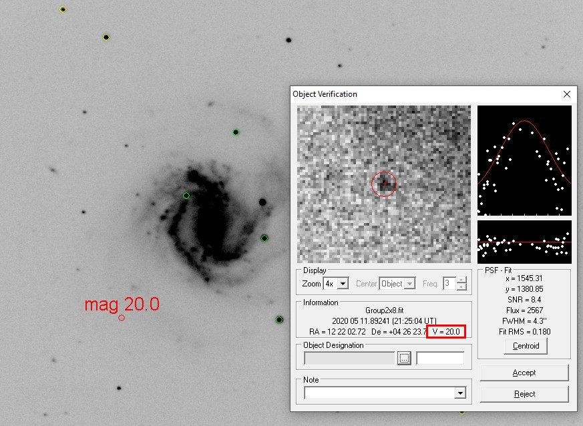Decrease the Freq. value with down arrow
Screen dimensions: 583x426
[461, 287]
